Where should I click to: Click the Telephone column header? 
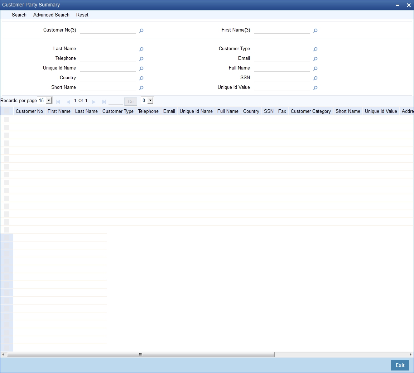pos(148,111)
